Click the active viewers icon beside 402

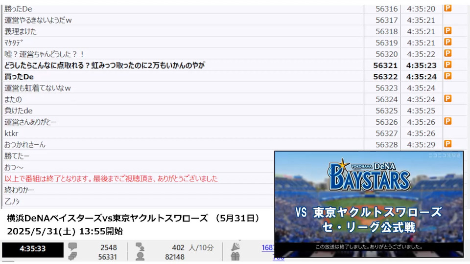point(140,247)
